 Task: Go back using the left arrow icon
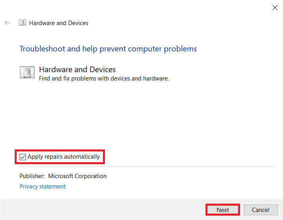(x=7, y=23)
